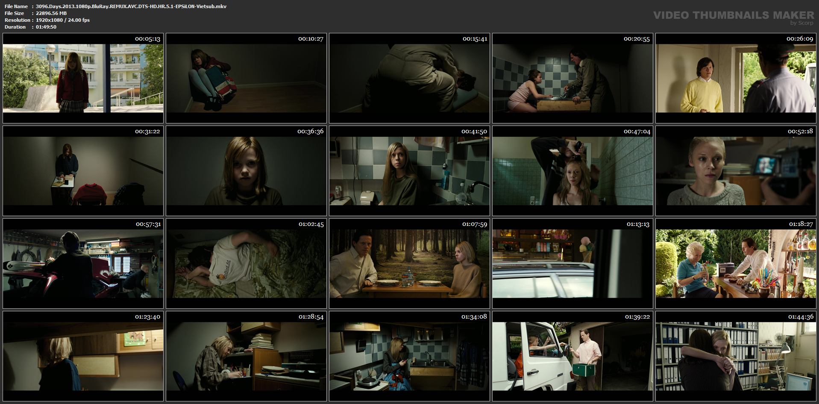Choose the frame stamped 01:34:08
The width and height of the screenshot is (819, 404).
coord(409,356)
